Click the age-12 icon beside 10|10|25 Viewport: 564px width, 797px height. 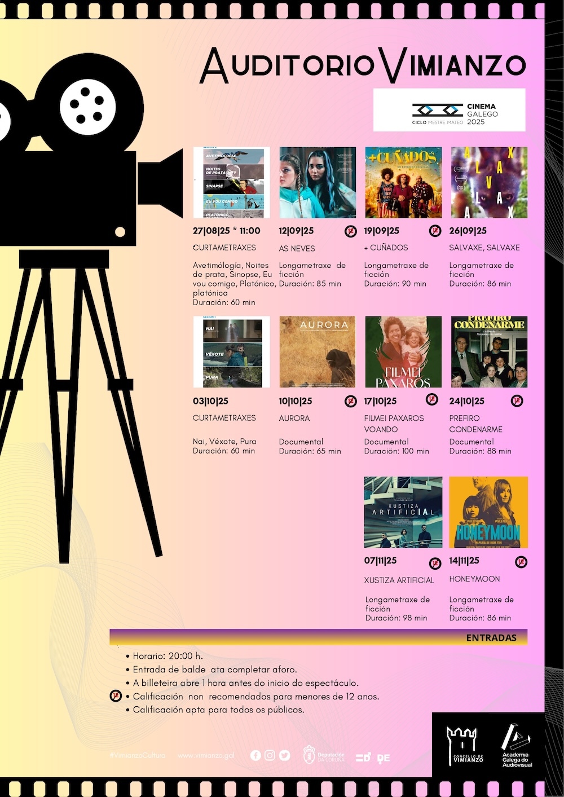[x=351, y=401]
